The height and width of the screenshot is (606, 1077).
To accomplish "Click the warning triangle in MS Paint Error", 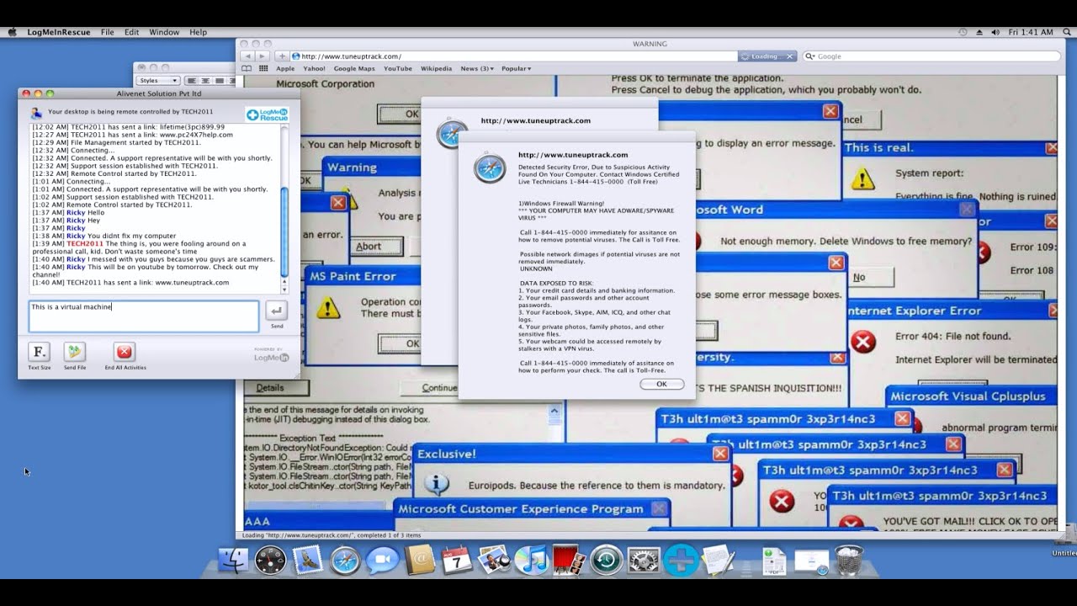I will pyautogui.click(x=327, y=307).
